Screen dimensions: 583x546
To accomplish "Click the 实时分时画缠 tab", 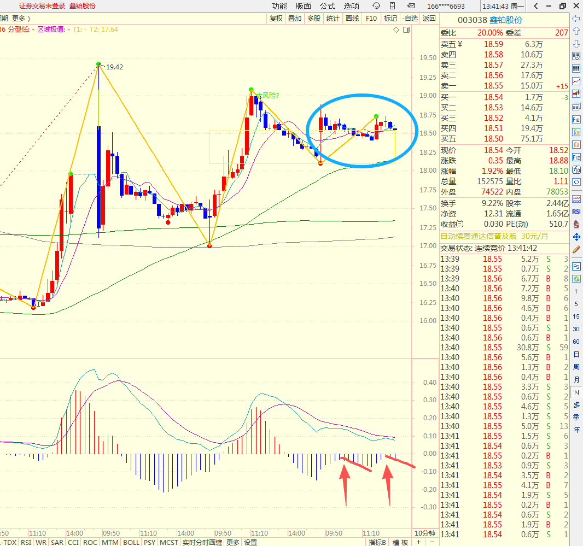I will 202,542.
